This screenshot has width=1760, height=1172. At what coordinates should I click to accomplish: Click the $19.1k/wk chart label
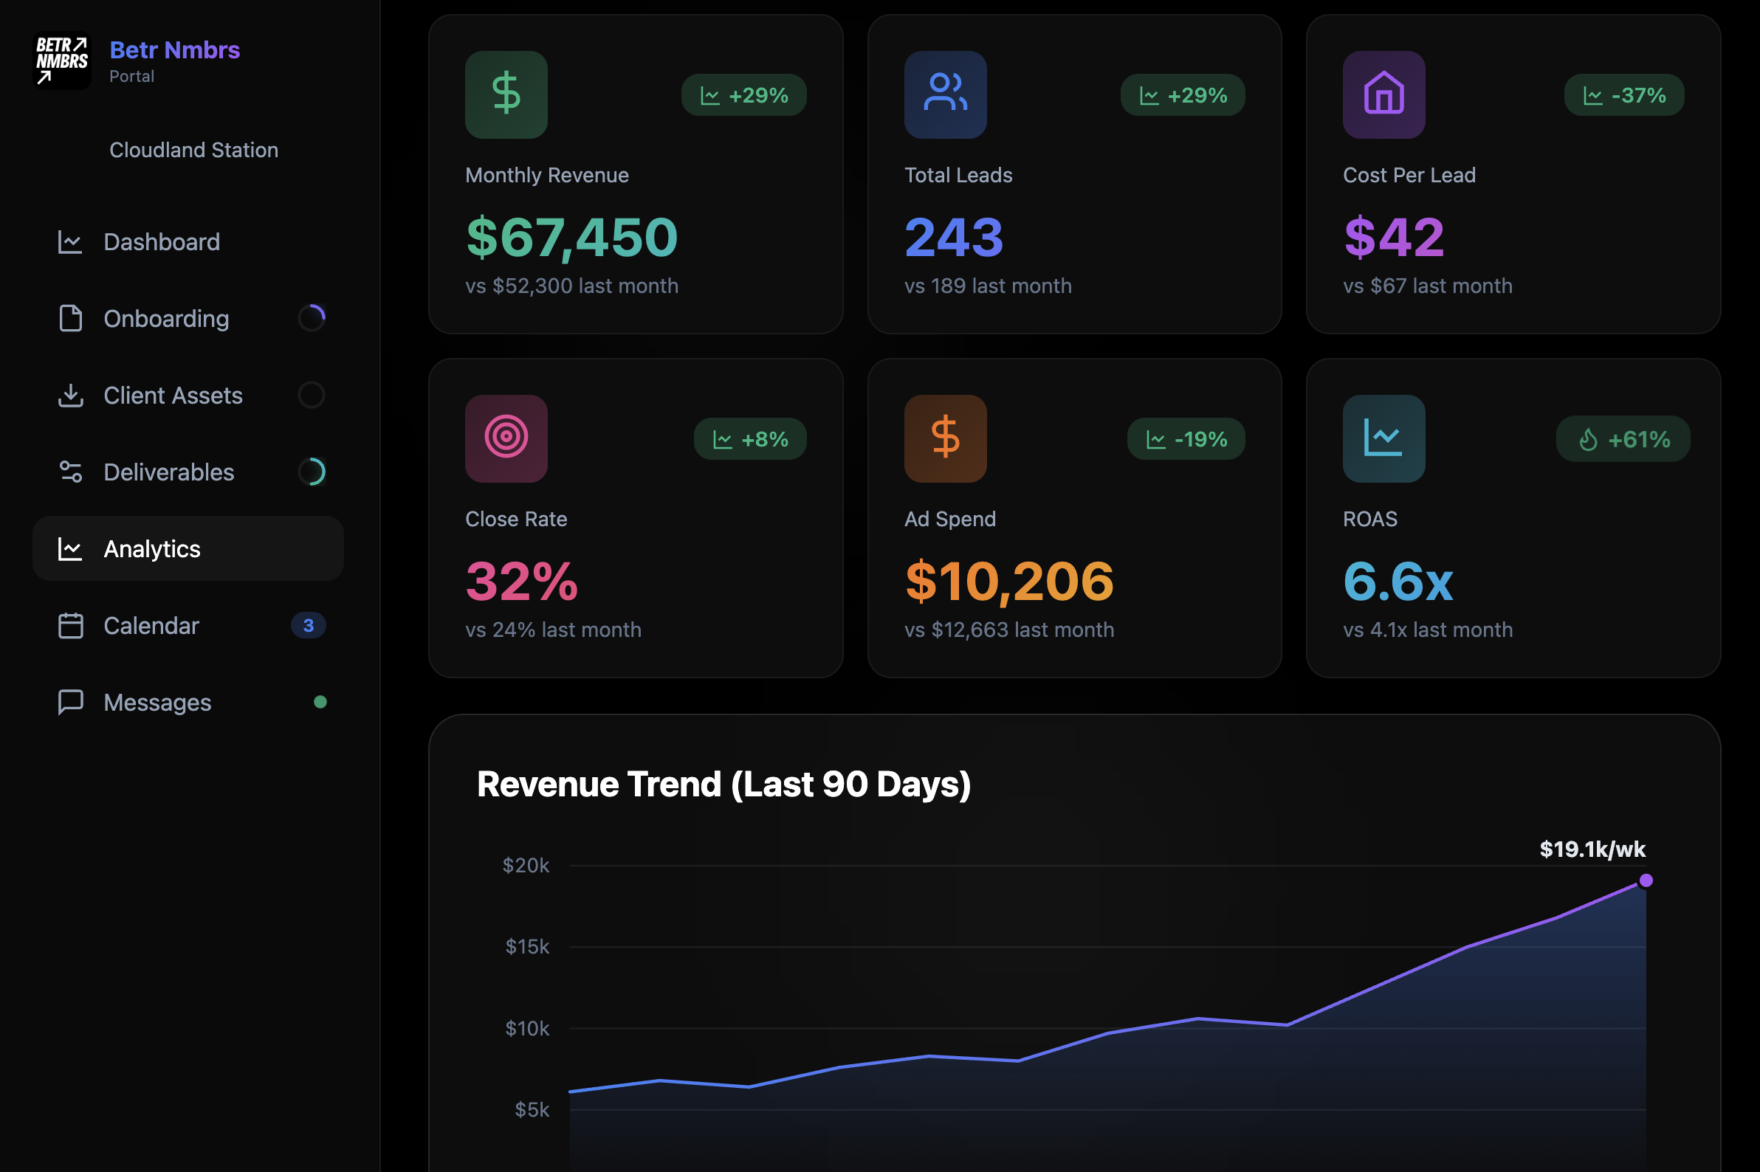pyautogui.click(x=1592, y=849)
